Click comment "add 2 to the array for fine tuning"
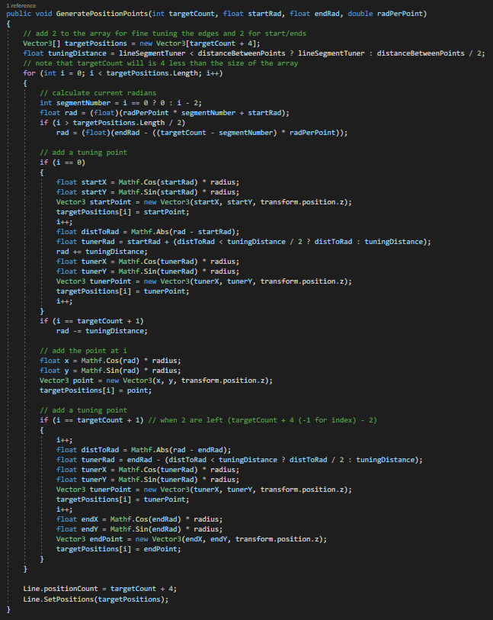The image size is (493, 620). click(x=165, y=34)
